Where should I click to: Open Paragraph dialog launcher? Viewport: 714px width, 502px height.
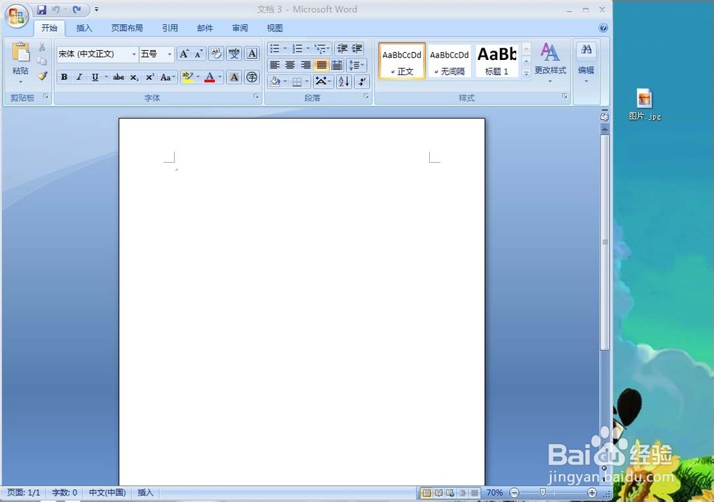tap(366, 96)
